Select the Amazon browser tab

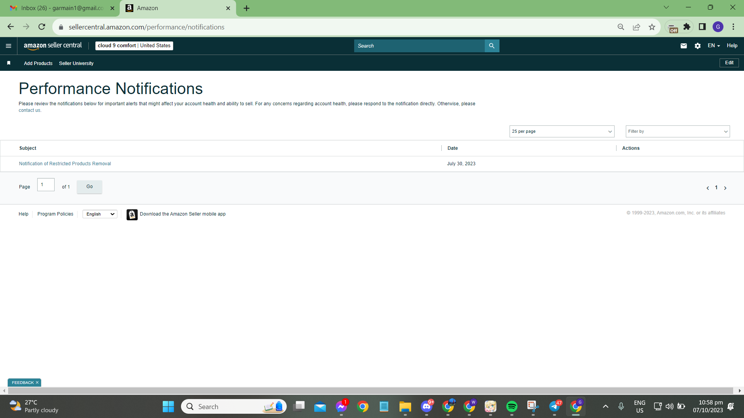[x=178, y=8]
